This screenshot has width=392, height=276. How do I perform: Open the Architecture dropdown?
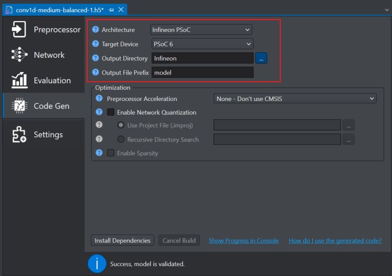point(201,29)
